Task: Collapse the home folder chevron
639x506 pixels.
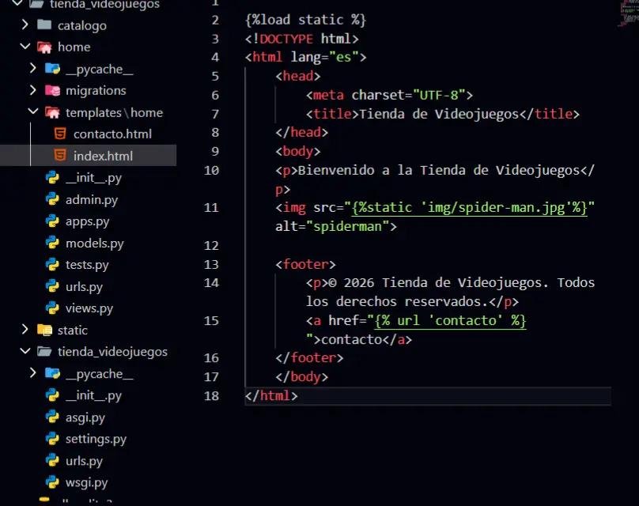Action: 25,47
